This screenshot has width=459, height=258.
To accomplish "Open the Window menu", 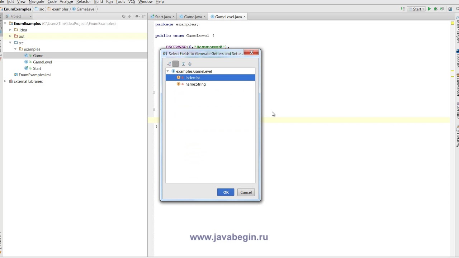I will (145, 2).
